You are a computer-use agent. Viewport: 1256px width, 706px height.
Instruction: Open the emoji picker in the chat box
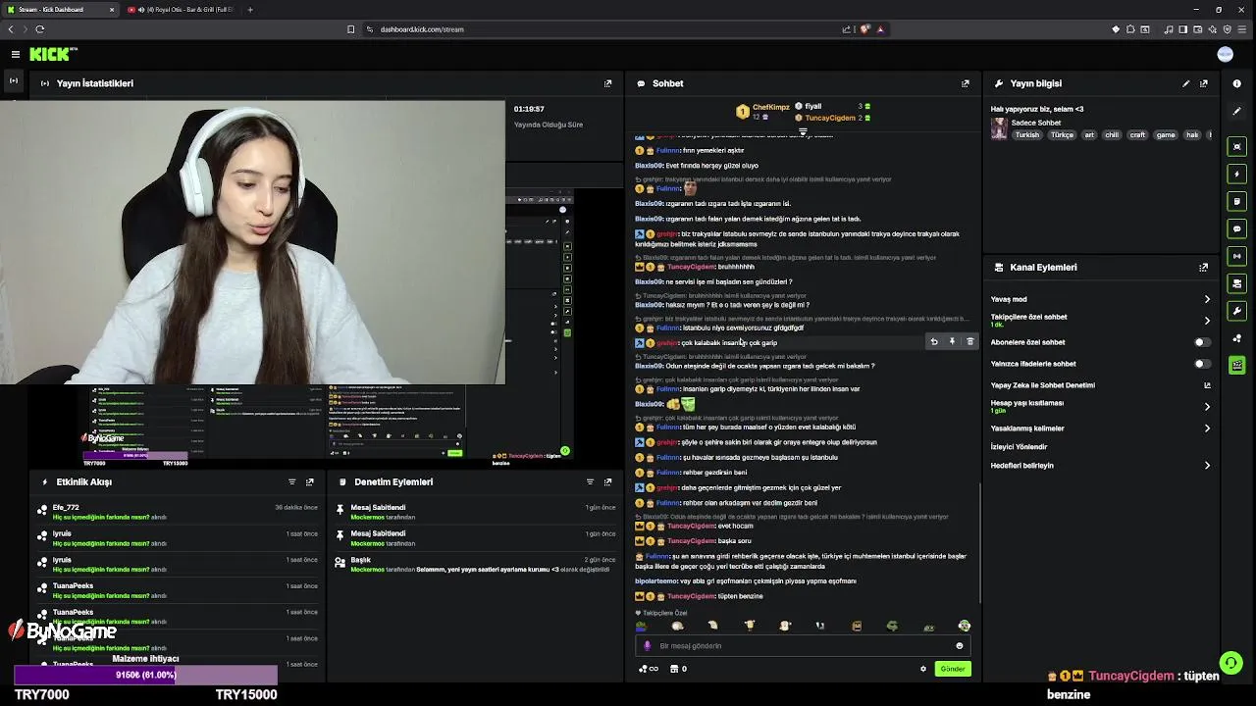(x=960, y=645)
